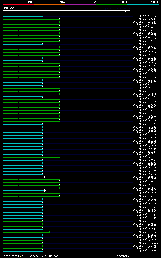Viewport: 161px width, 258px height.
Task: Select hit UniRef100_Q8H154
Action: tap(144, 47)
